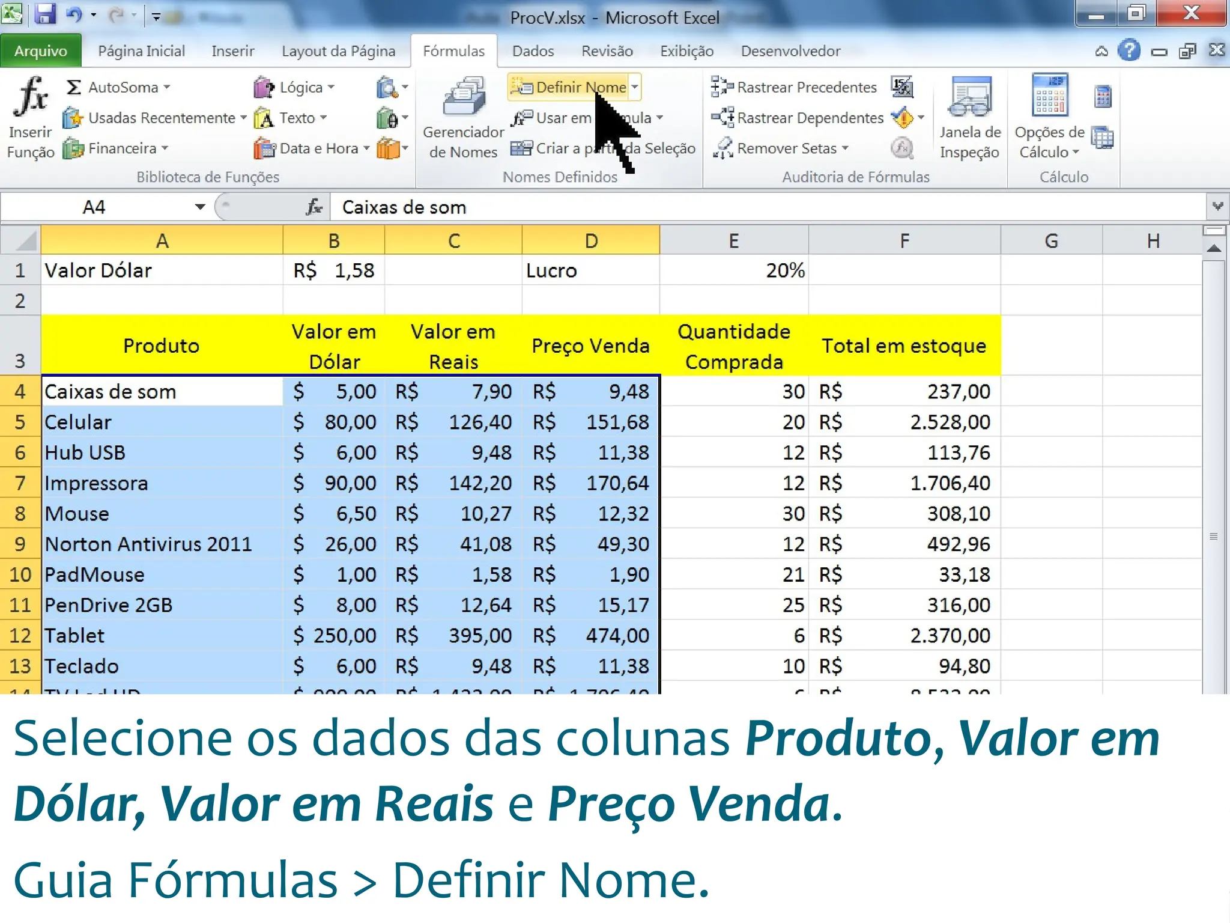Click the Tablet price cell 474,00
The height and width of the screenshot is (923, 1230).
click(x=591, y=635)
